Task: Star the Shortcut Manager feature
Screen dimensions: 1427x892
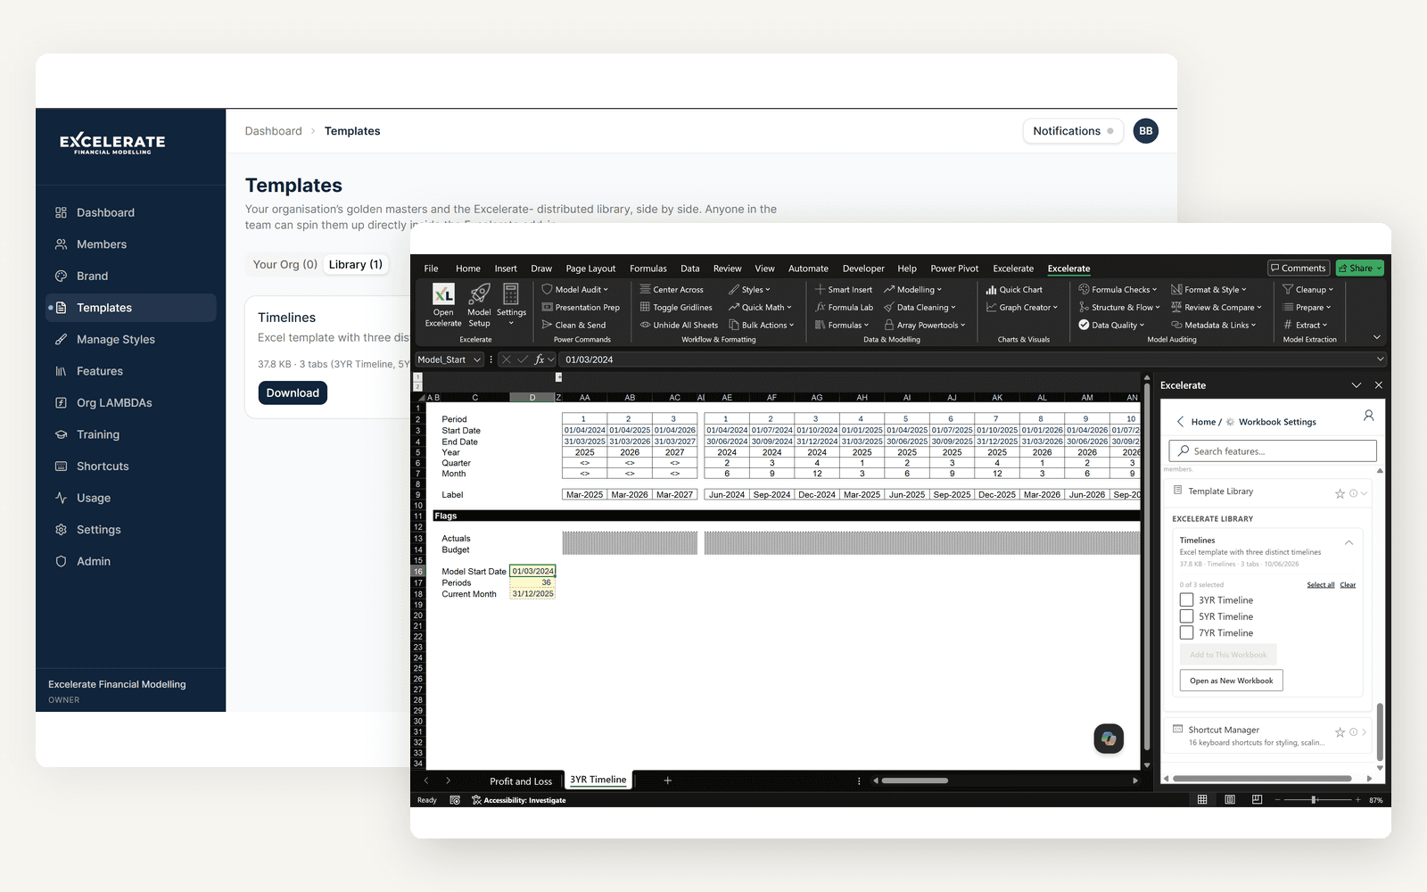Action: 1340,732
